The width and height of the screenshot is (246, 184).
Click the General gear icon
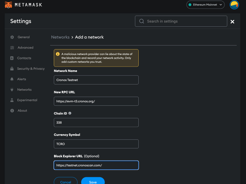(x=12, y=37)
